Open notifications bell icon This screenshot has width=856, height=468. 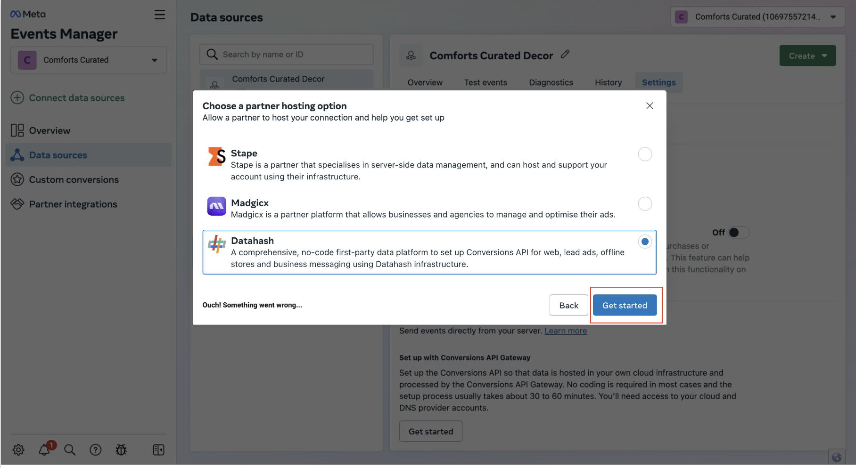[45, 450]
